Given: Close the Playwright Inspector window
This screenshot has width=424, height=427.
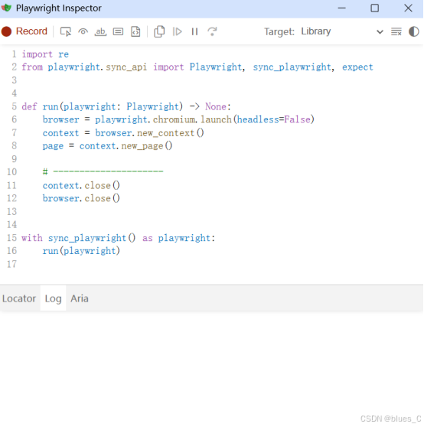Looking at the screenshot, I should coord(408,8).
